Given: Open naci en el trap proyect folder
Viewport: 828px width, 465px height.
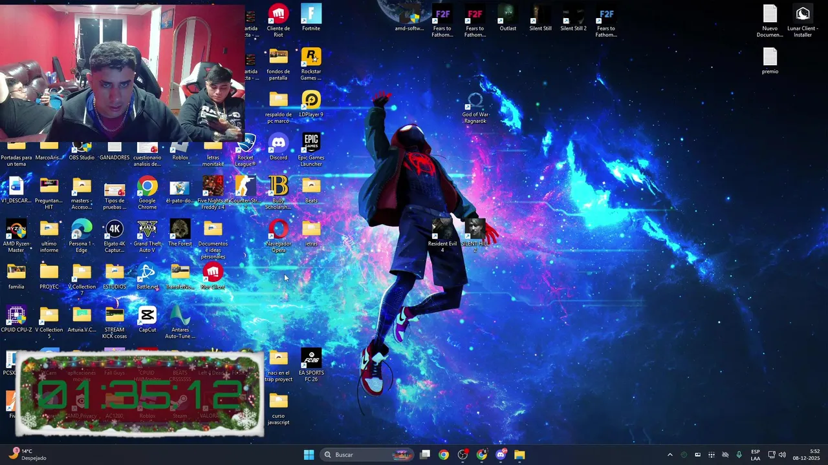Looking at the screenshot, I should tap(278, 366).
